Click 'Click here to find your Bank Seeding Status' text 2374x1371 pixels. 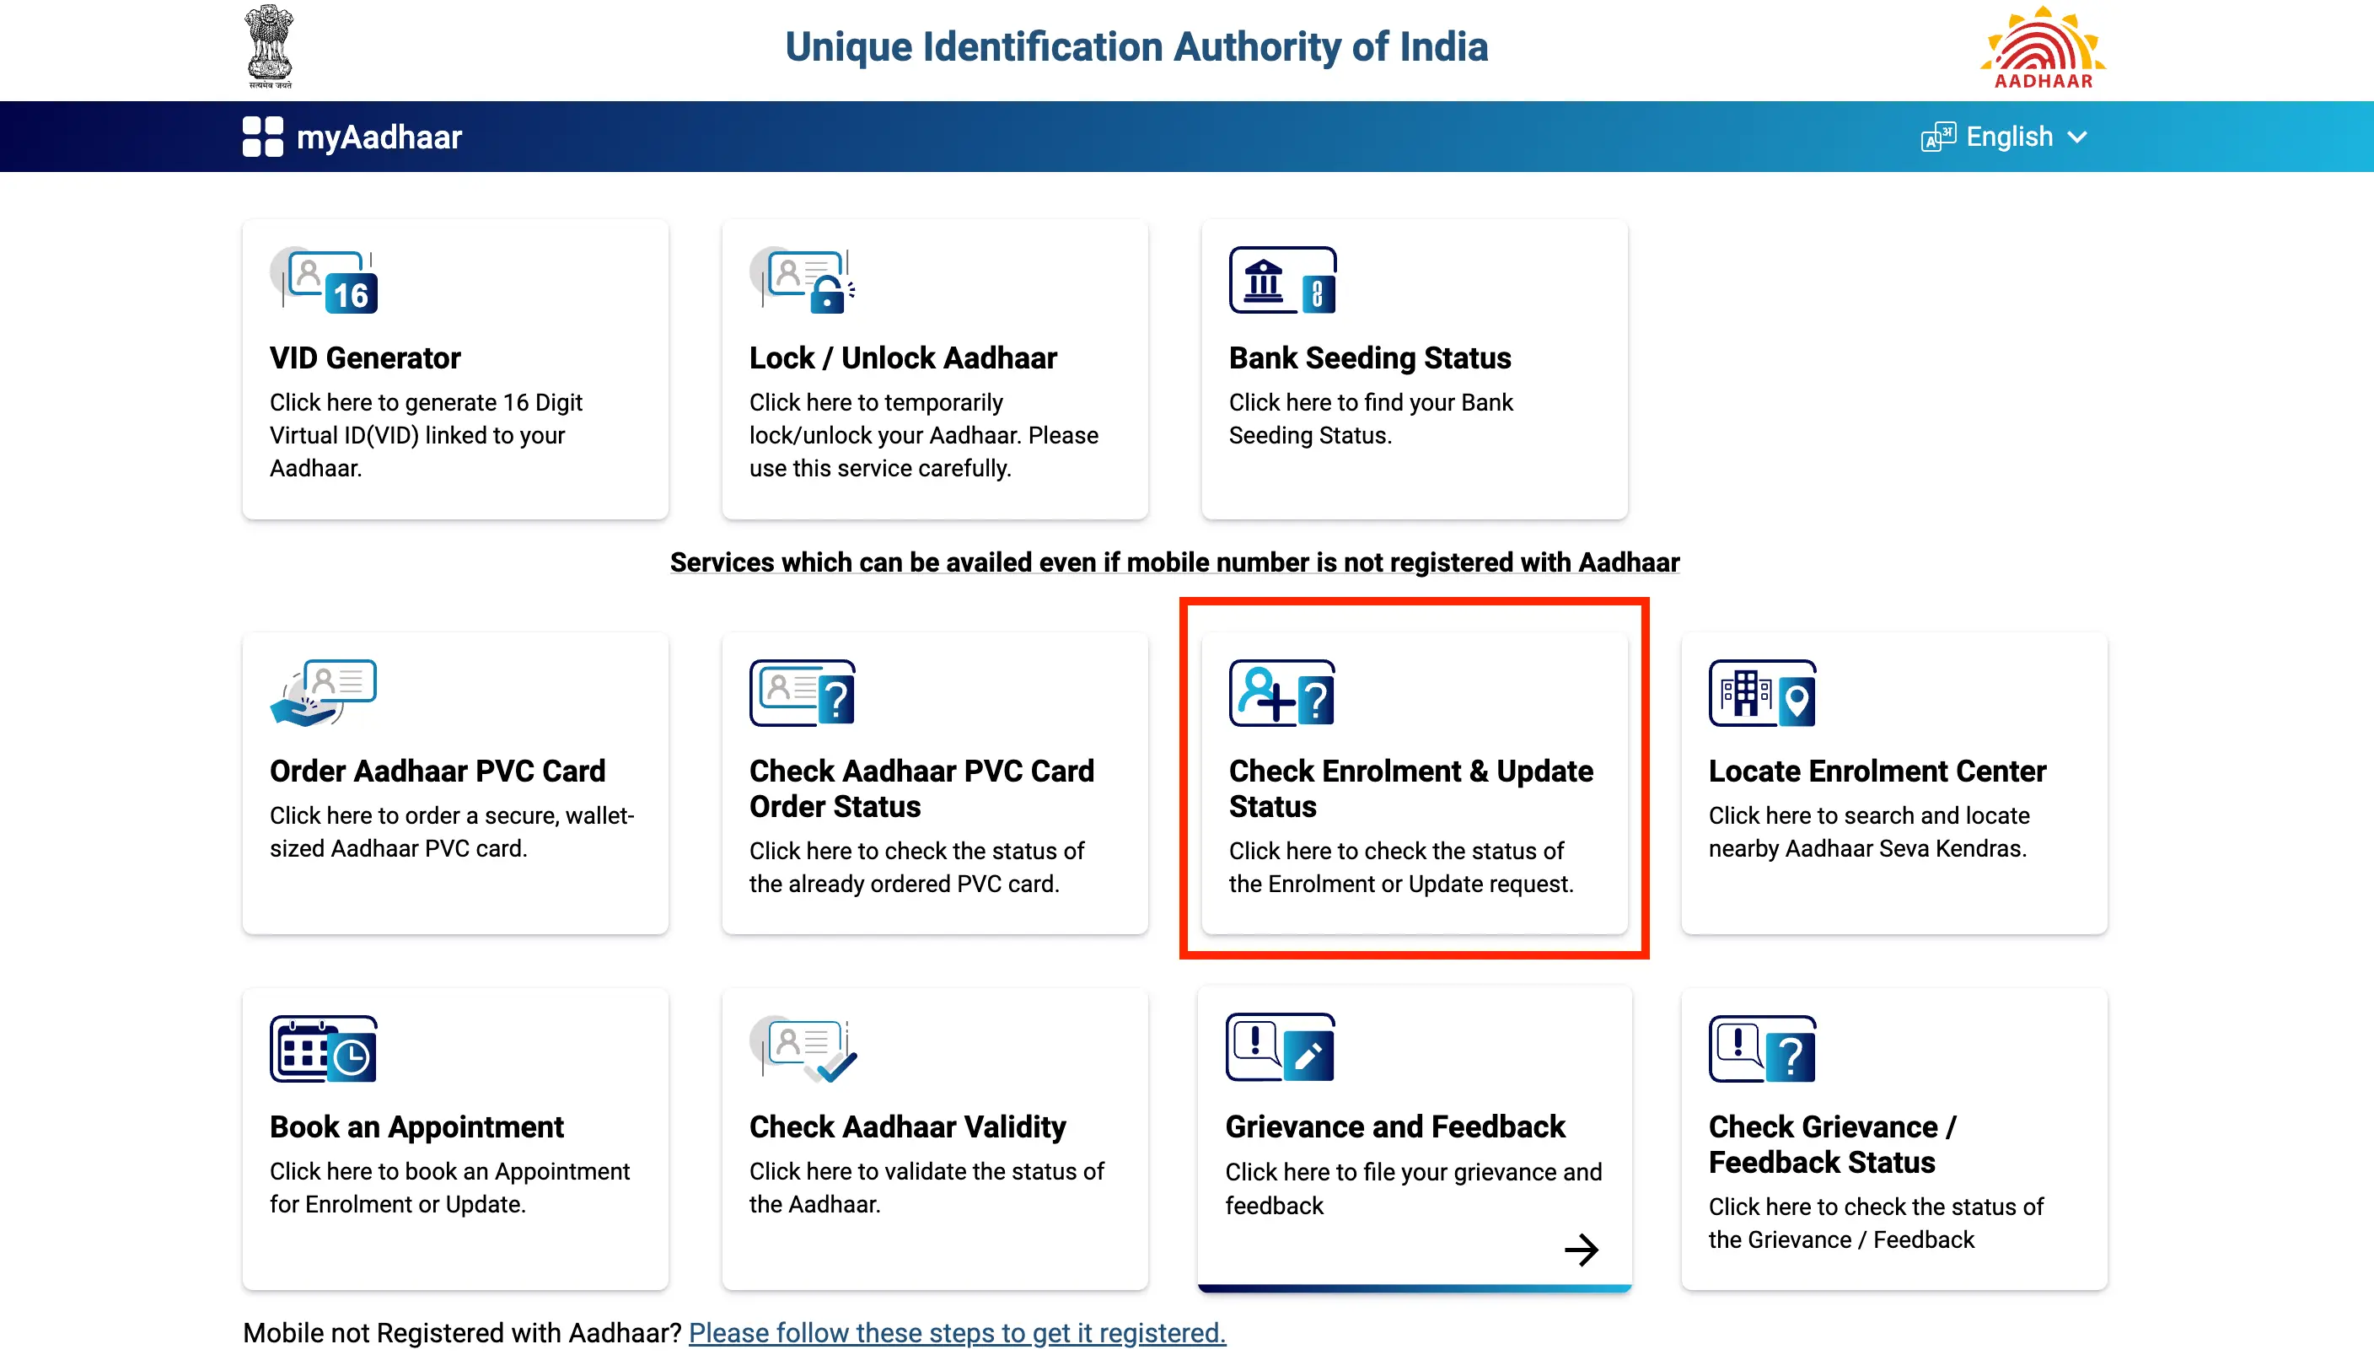click(1371, 419)
